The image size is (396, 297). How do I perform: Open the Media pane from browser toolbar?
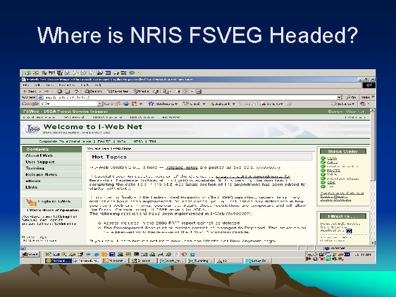[x=141, y=91]
